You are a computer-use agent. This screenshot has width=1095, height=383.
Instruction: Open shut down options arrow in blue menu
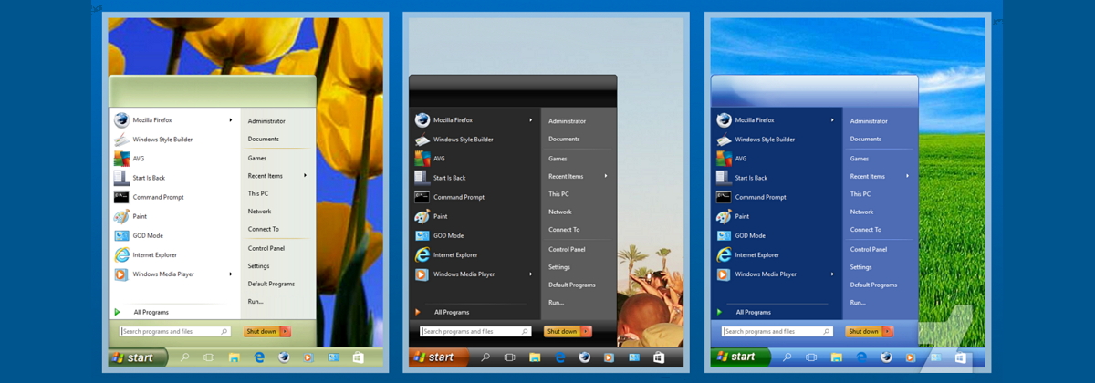pyautogui.click(x=888, y=331)
